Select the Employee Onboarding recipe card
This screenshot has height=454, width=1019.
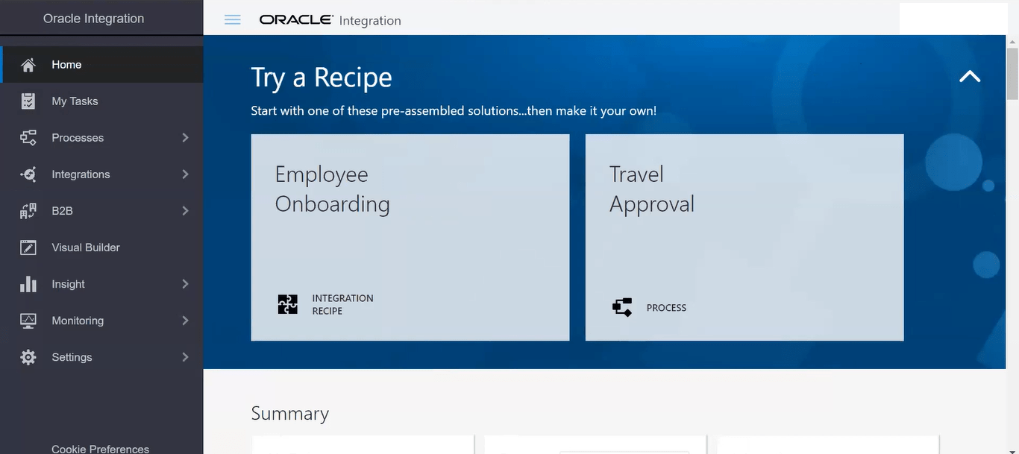coord(410,237)
